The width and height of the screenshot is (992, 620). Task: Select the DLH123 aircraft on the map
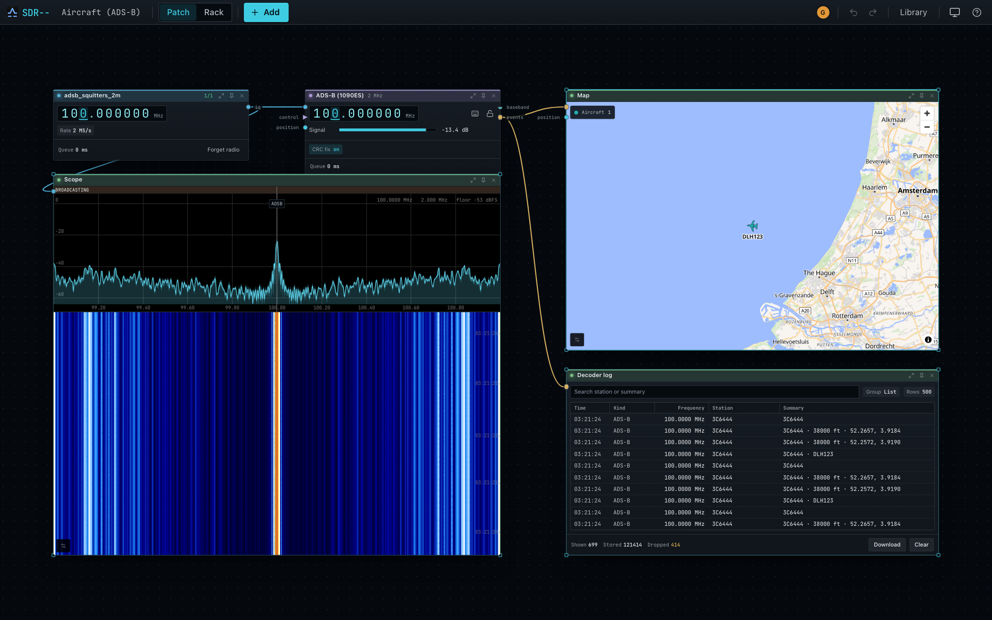coord(752,226)
